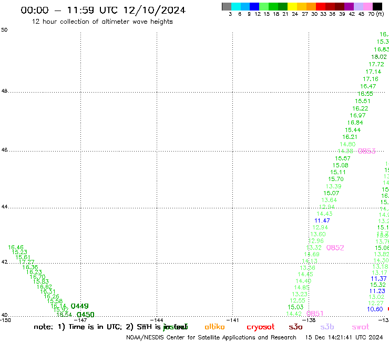Click the wave height reading 17.14
The height and width of the screenshot is (342, 389).
tap(373, 72)
